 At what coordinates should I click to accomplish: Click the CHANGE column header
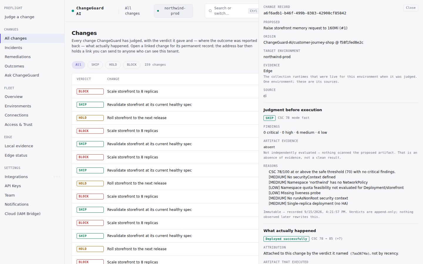tap(113, 79)
